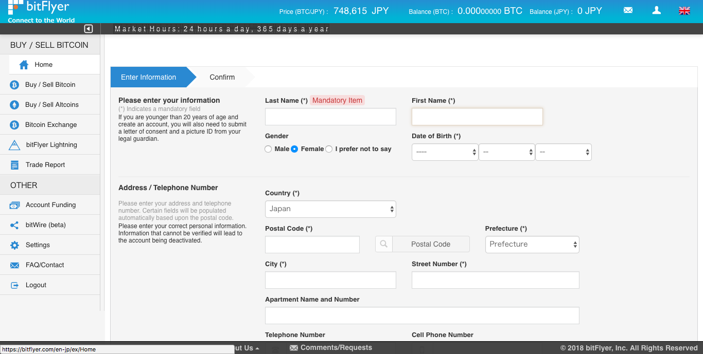Click the Home house icon in the sidebar
703x354 pixels.
click(x=24, y=65)
